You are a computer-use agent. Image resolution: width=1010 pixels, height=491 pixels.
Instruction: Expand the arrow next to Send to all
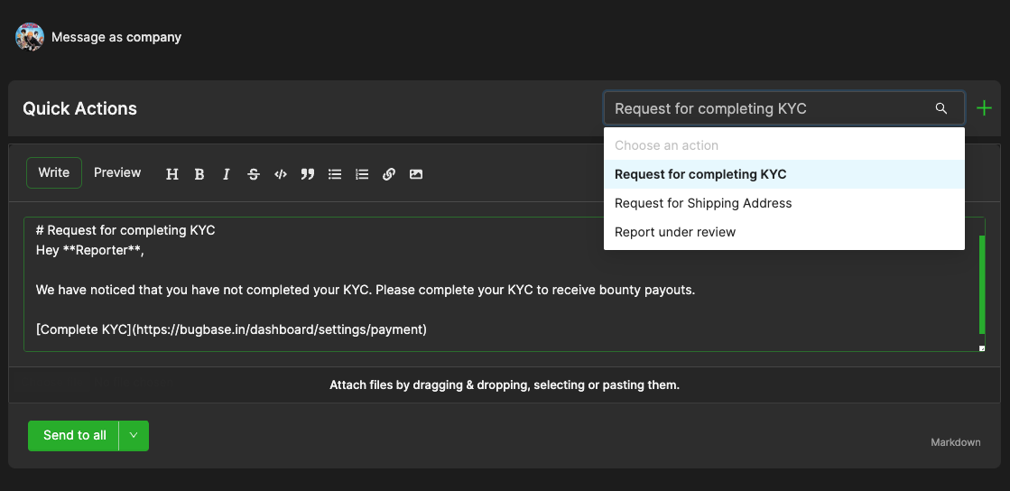point(134,435)
